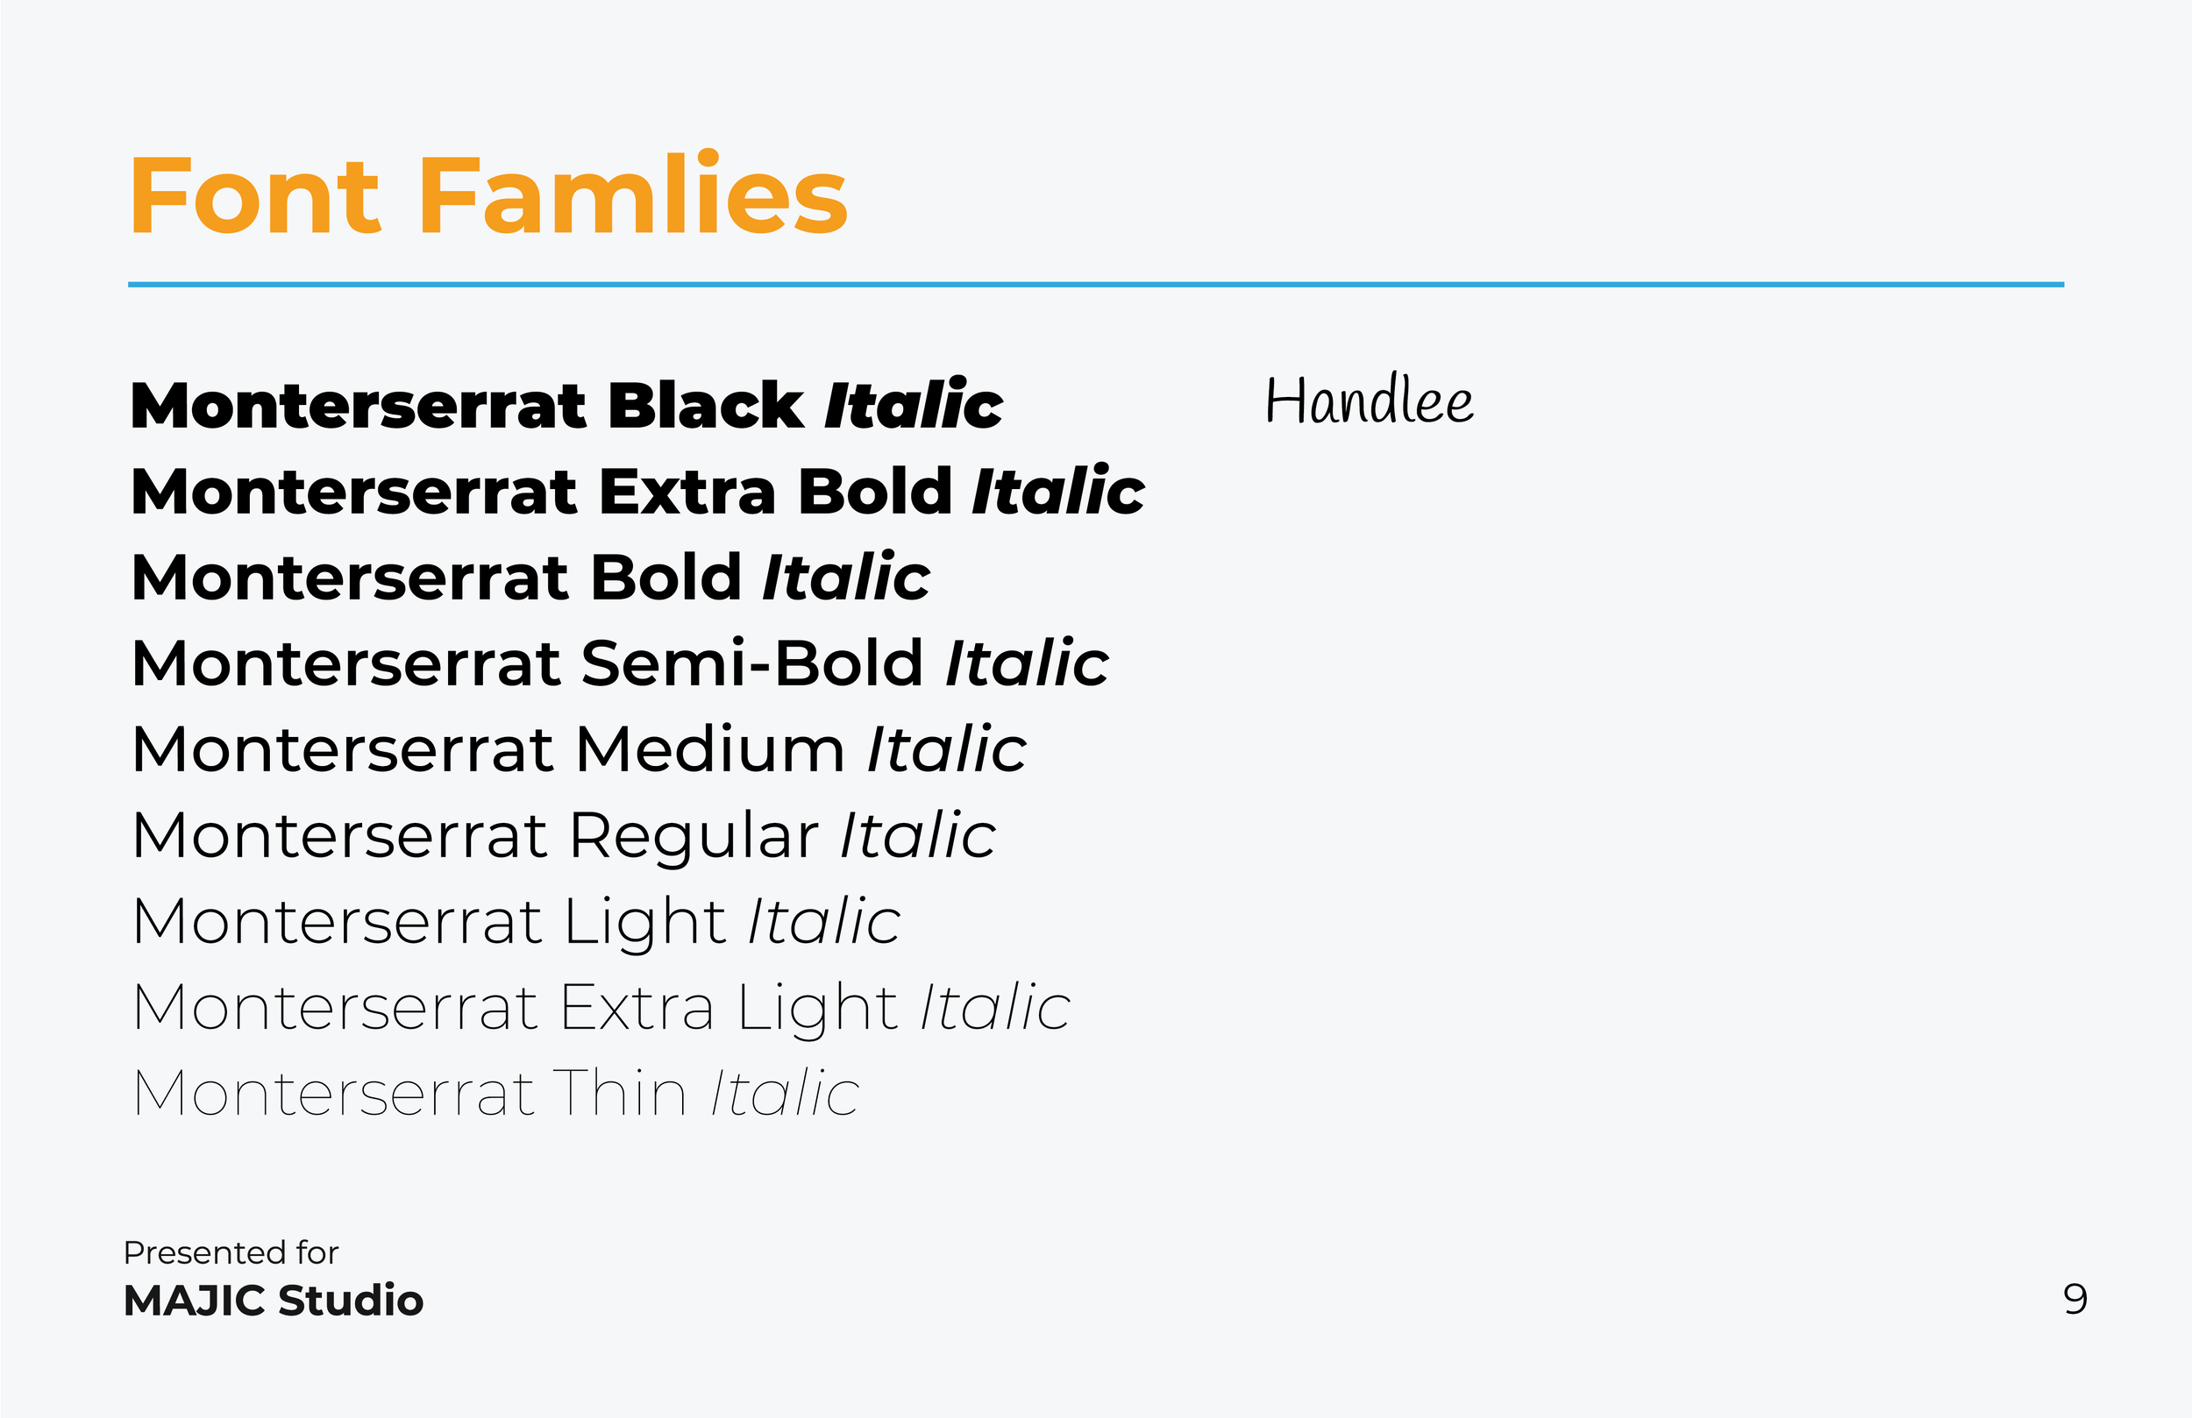The width and height of the screenshot is (2192, 1418).
Task: Select the Monterserrat Black Italic line
Action: 567,405
